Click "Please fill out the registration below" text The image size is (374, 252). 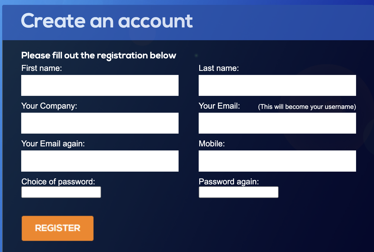(99, 55)
